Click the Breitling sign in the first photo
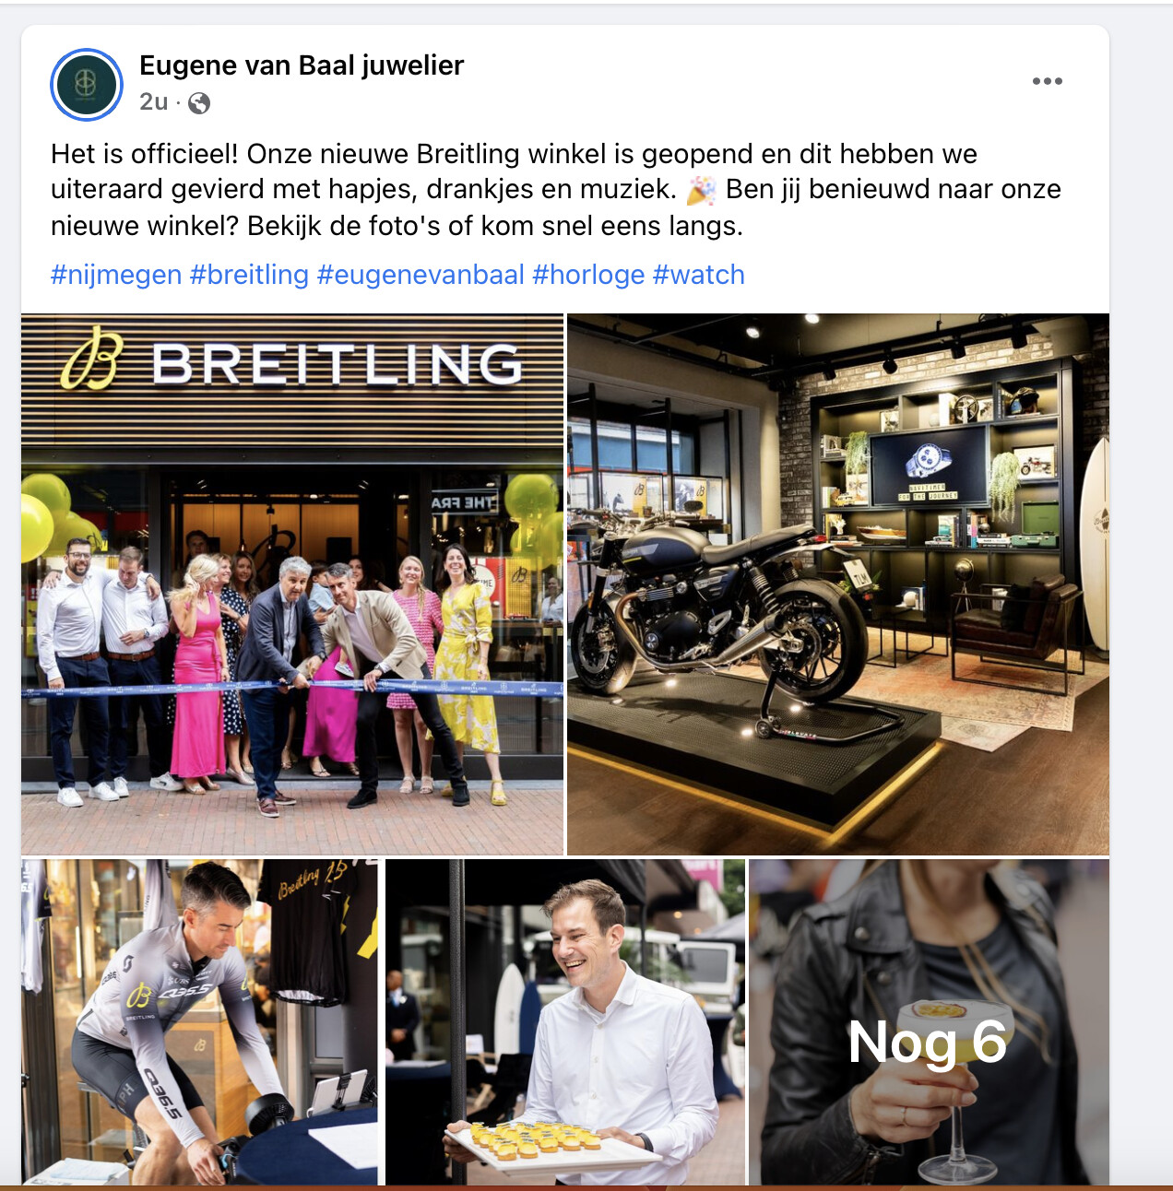The image size is (1173, 1191). [x=292, y=362]
